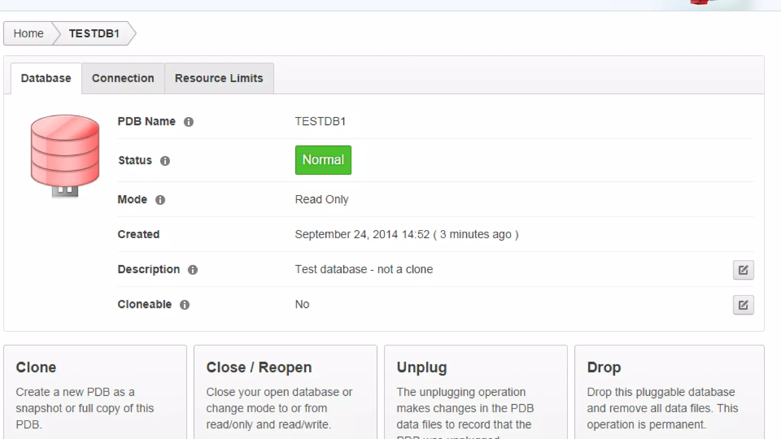781x439 pixels.
Task: Click info icon next to Status
Action: pos(165,161)
